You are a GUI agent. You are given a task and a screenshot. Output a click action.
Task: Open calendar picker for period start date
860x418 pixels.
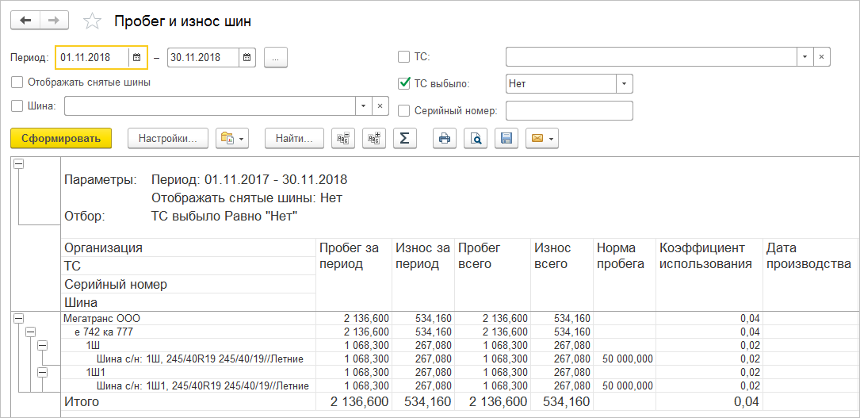tap(136, 57)
